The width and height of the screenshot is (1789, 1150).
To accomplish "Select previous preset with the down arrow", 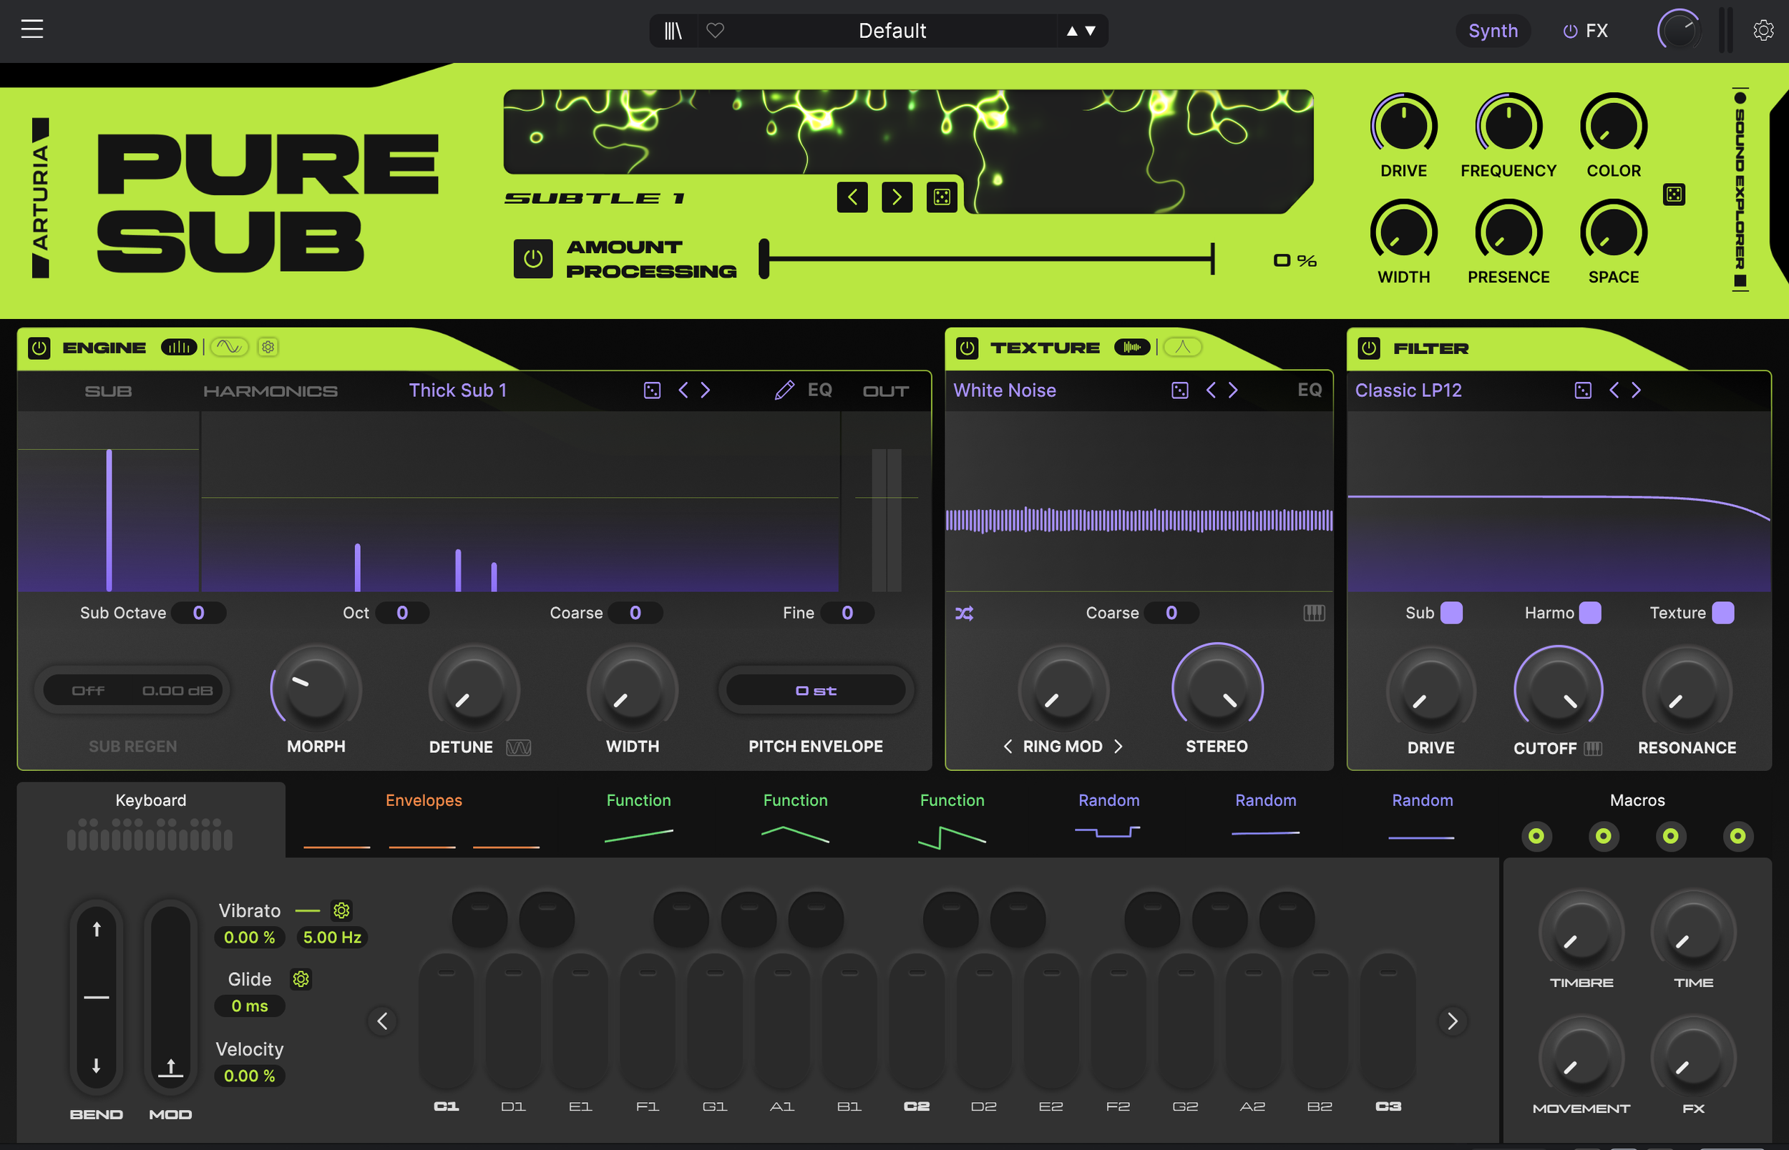I will tap(1091, 31).
